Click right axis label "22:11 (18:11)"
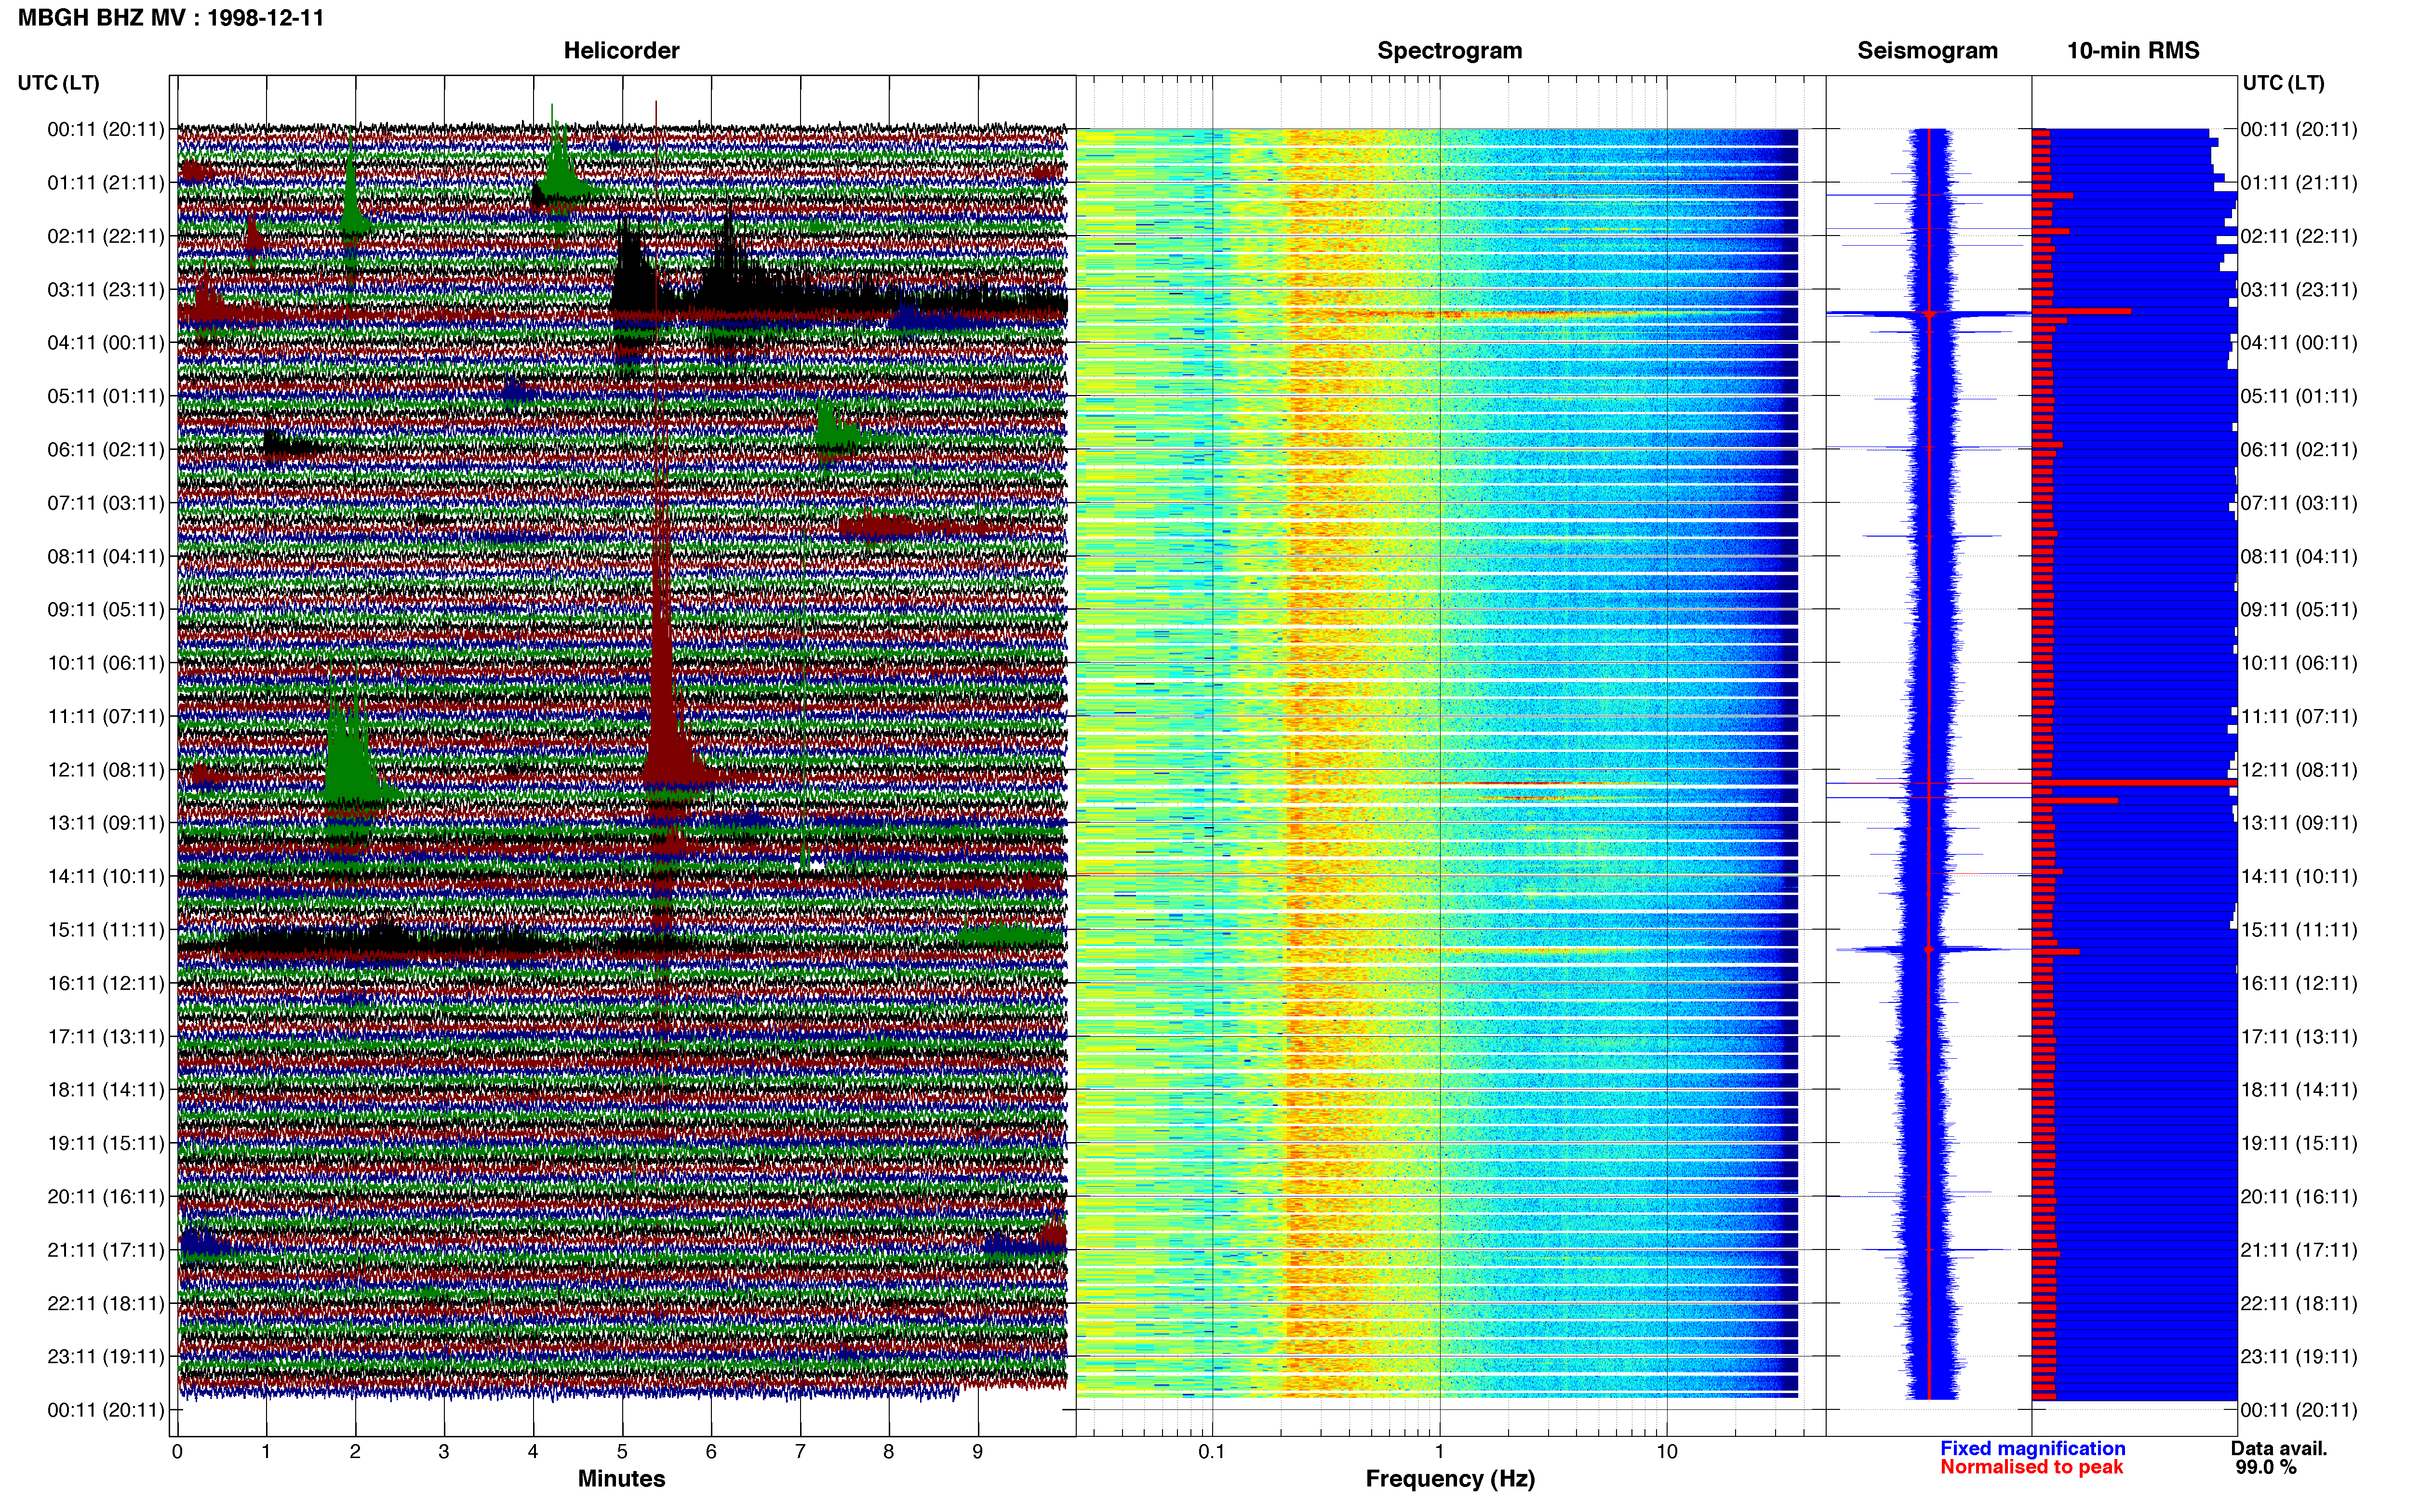 (x=2299, y=1304)
